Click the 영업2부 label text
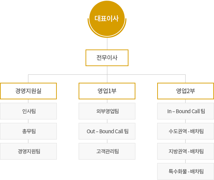This screenshot has height=180, width=214. pyautogui.click(x=186, y=91)
